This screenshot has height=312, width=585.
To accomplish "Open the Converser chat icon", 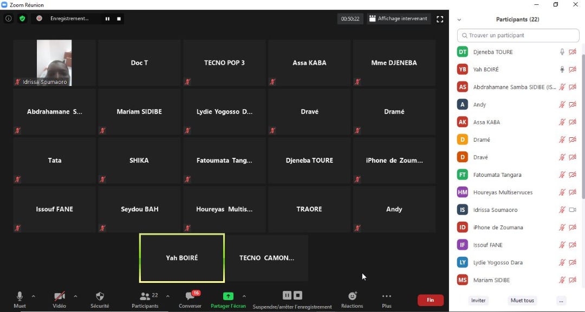I will (190, 296).
